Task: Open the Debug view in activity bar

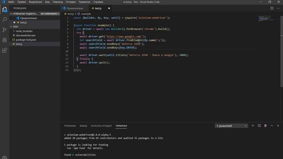Action: (4, 40)
